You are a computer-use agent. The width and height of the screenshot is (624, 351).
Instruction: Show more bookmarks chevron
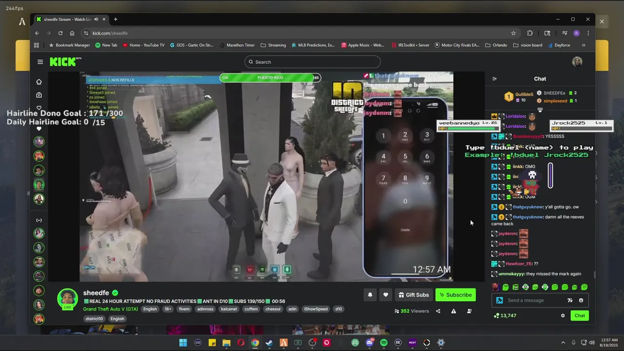tap(584, 45)
